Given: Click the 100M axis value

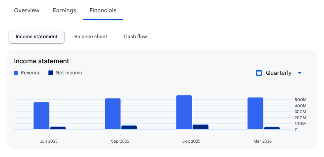Looking at the screenshot, I should coord(301,124).
